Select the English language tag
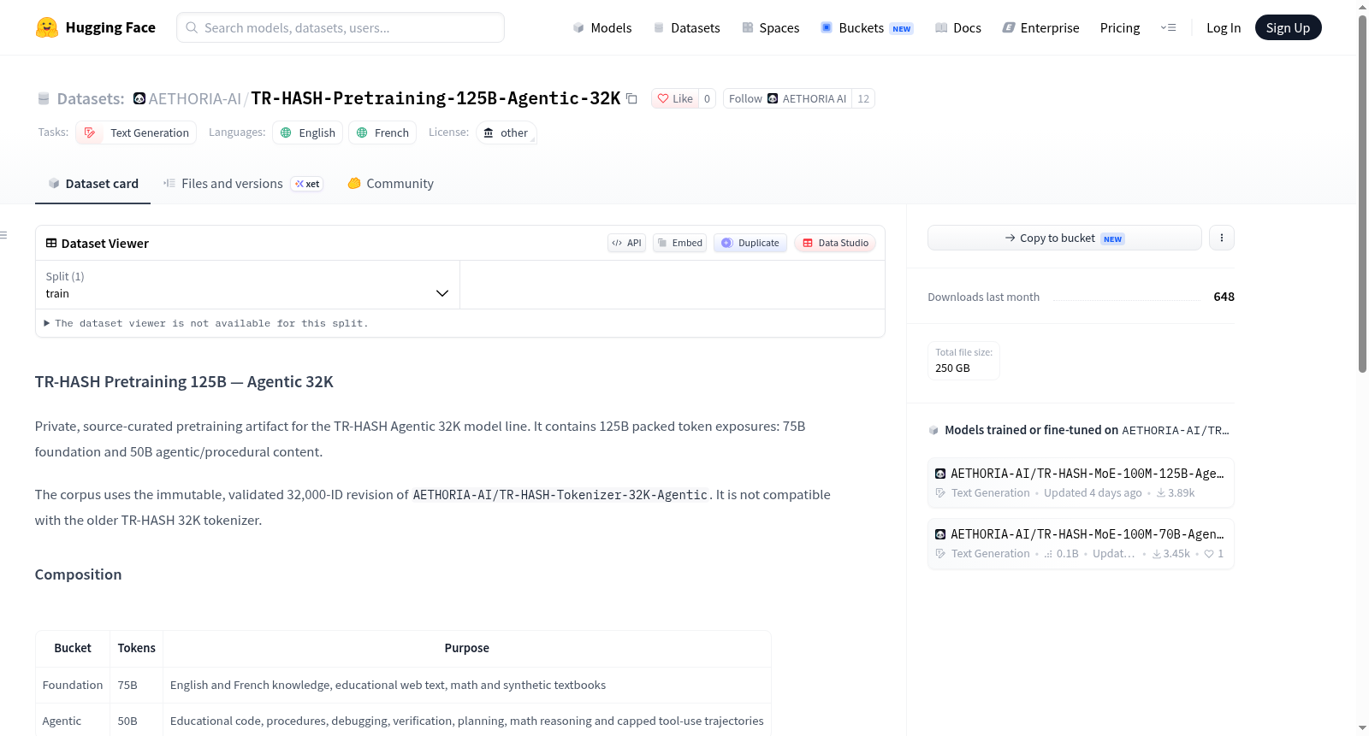 click(308, 132)
